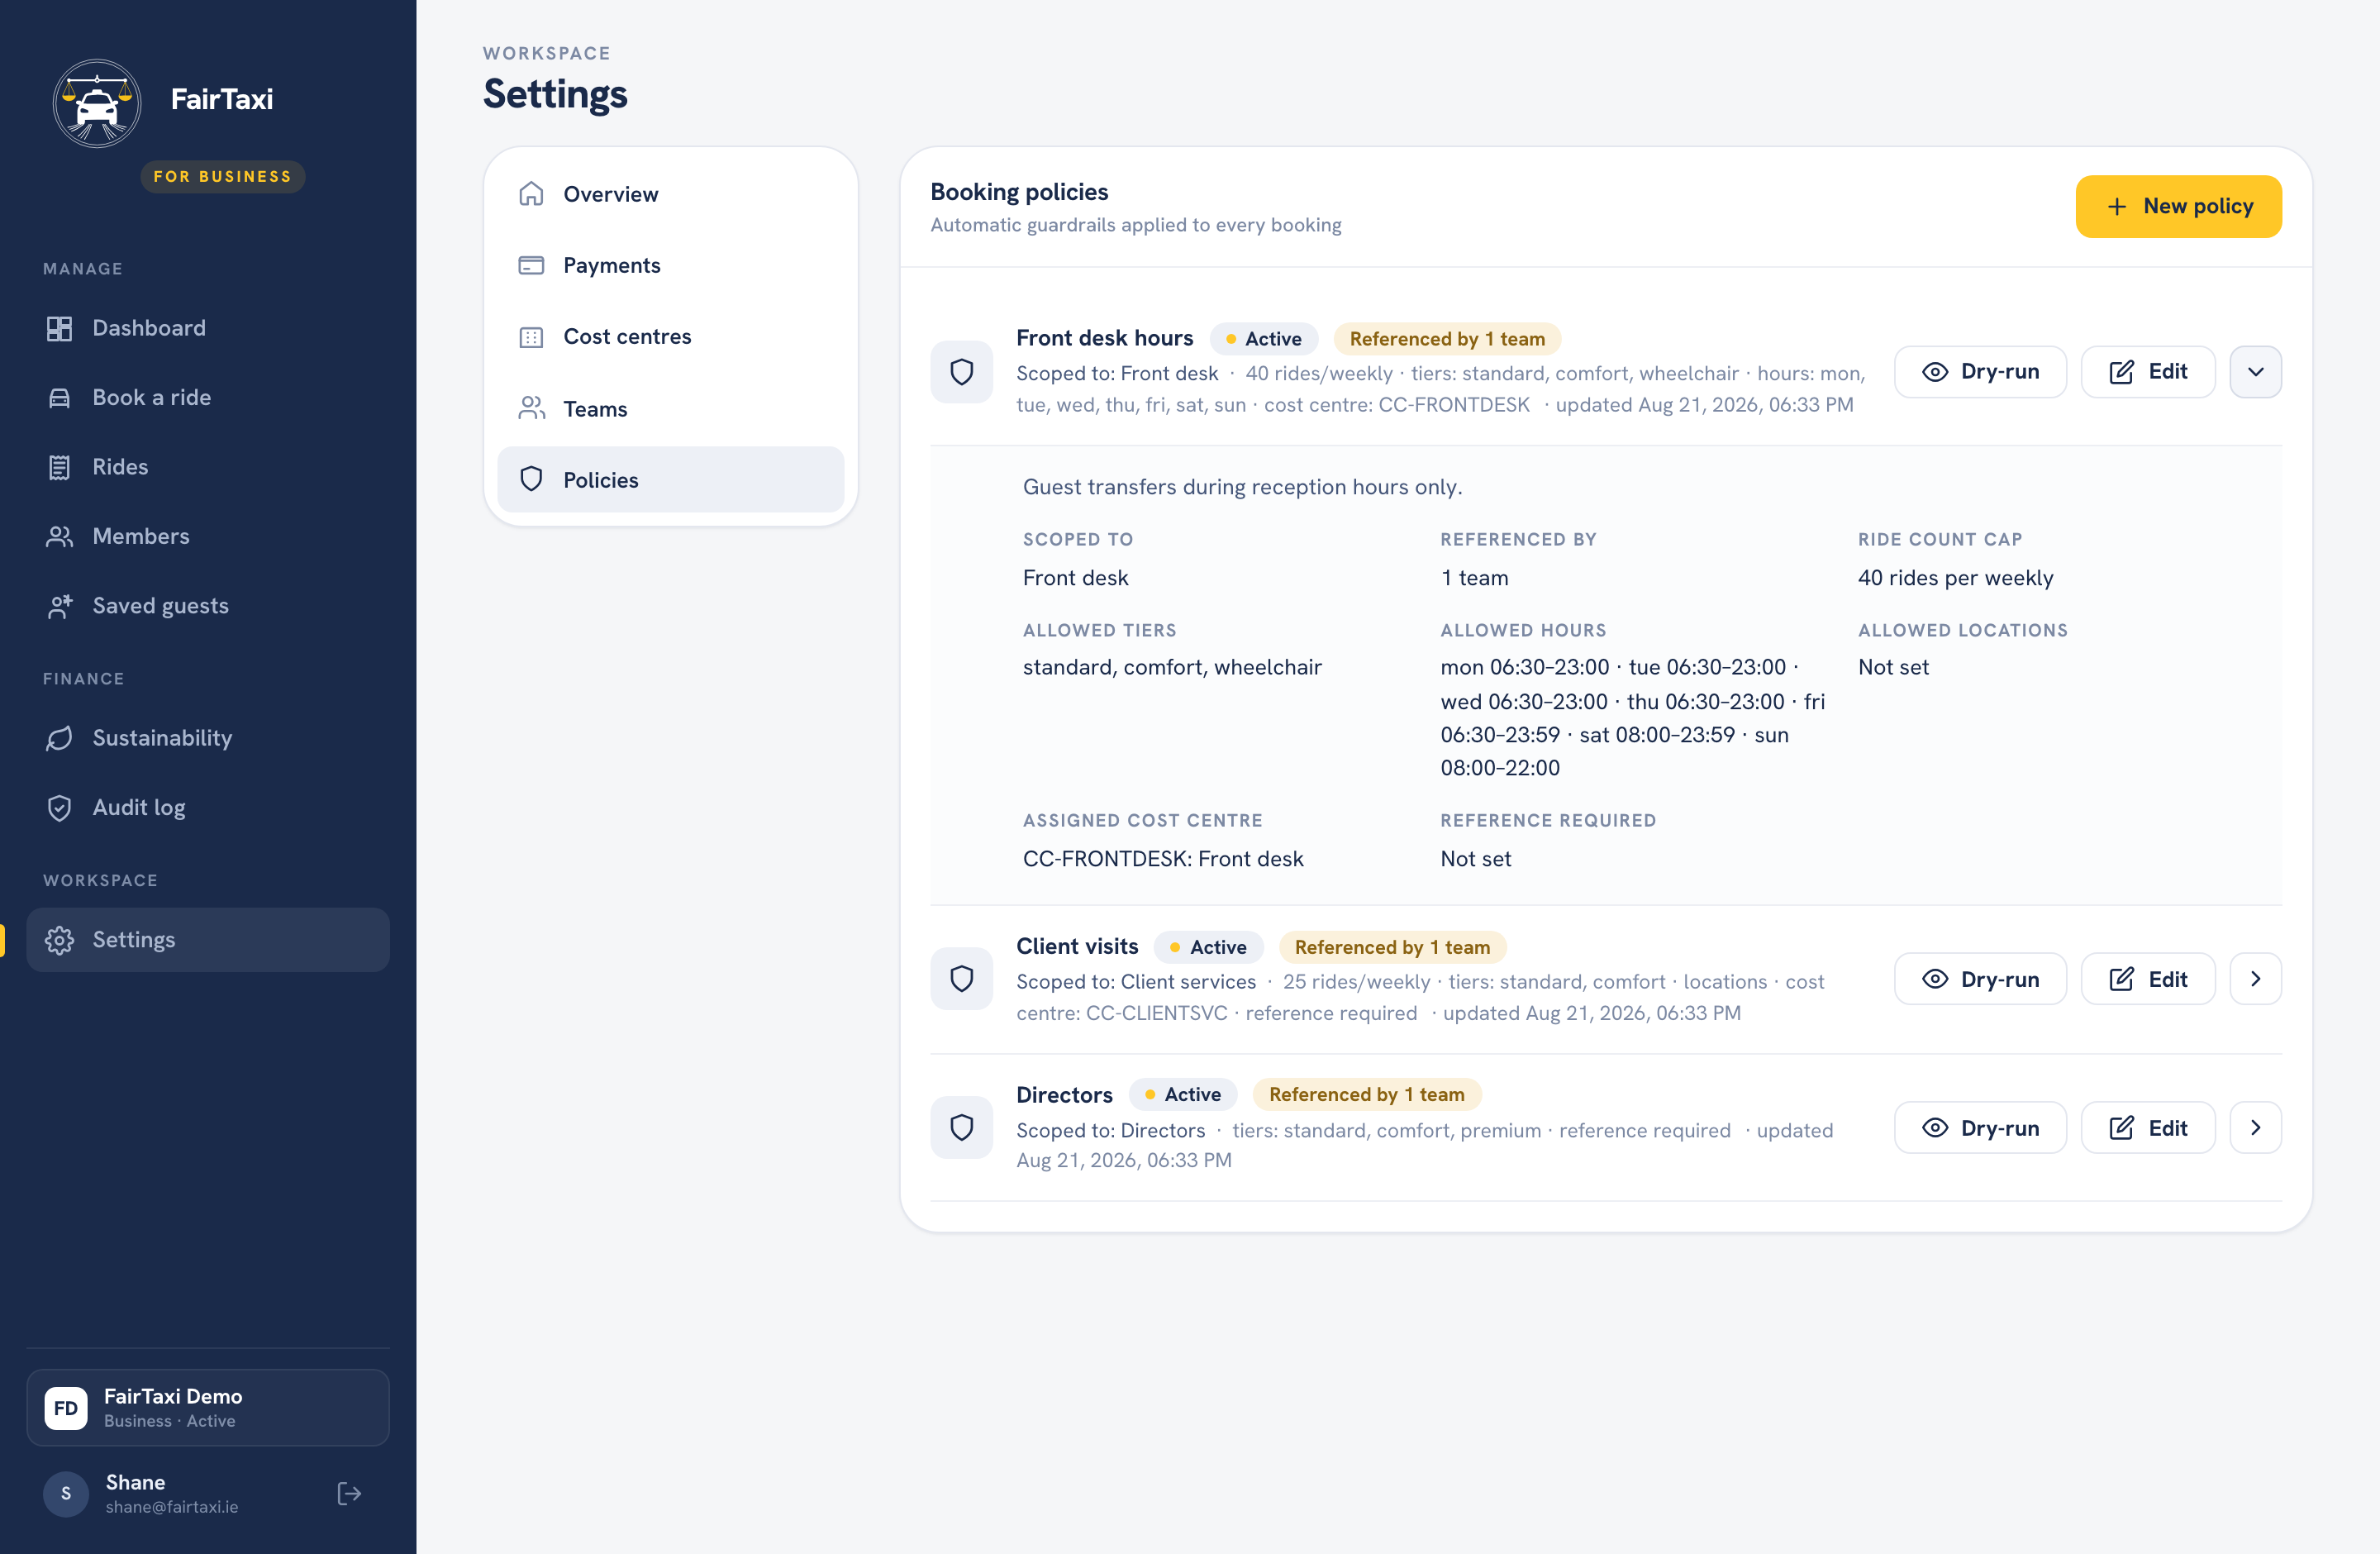The height and width of the screenshot is (1554, 2380).
Task: Click the 'CC-FRONTDESK: Front desk' cost centre value
Action: click(1163, 859)
